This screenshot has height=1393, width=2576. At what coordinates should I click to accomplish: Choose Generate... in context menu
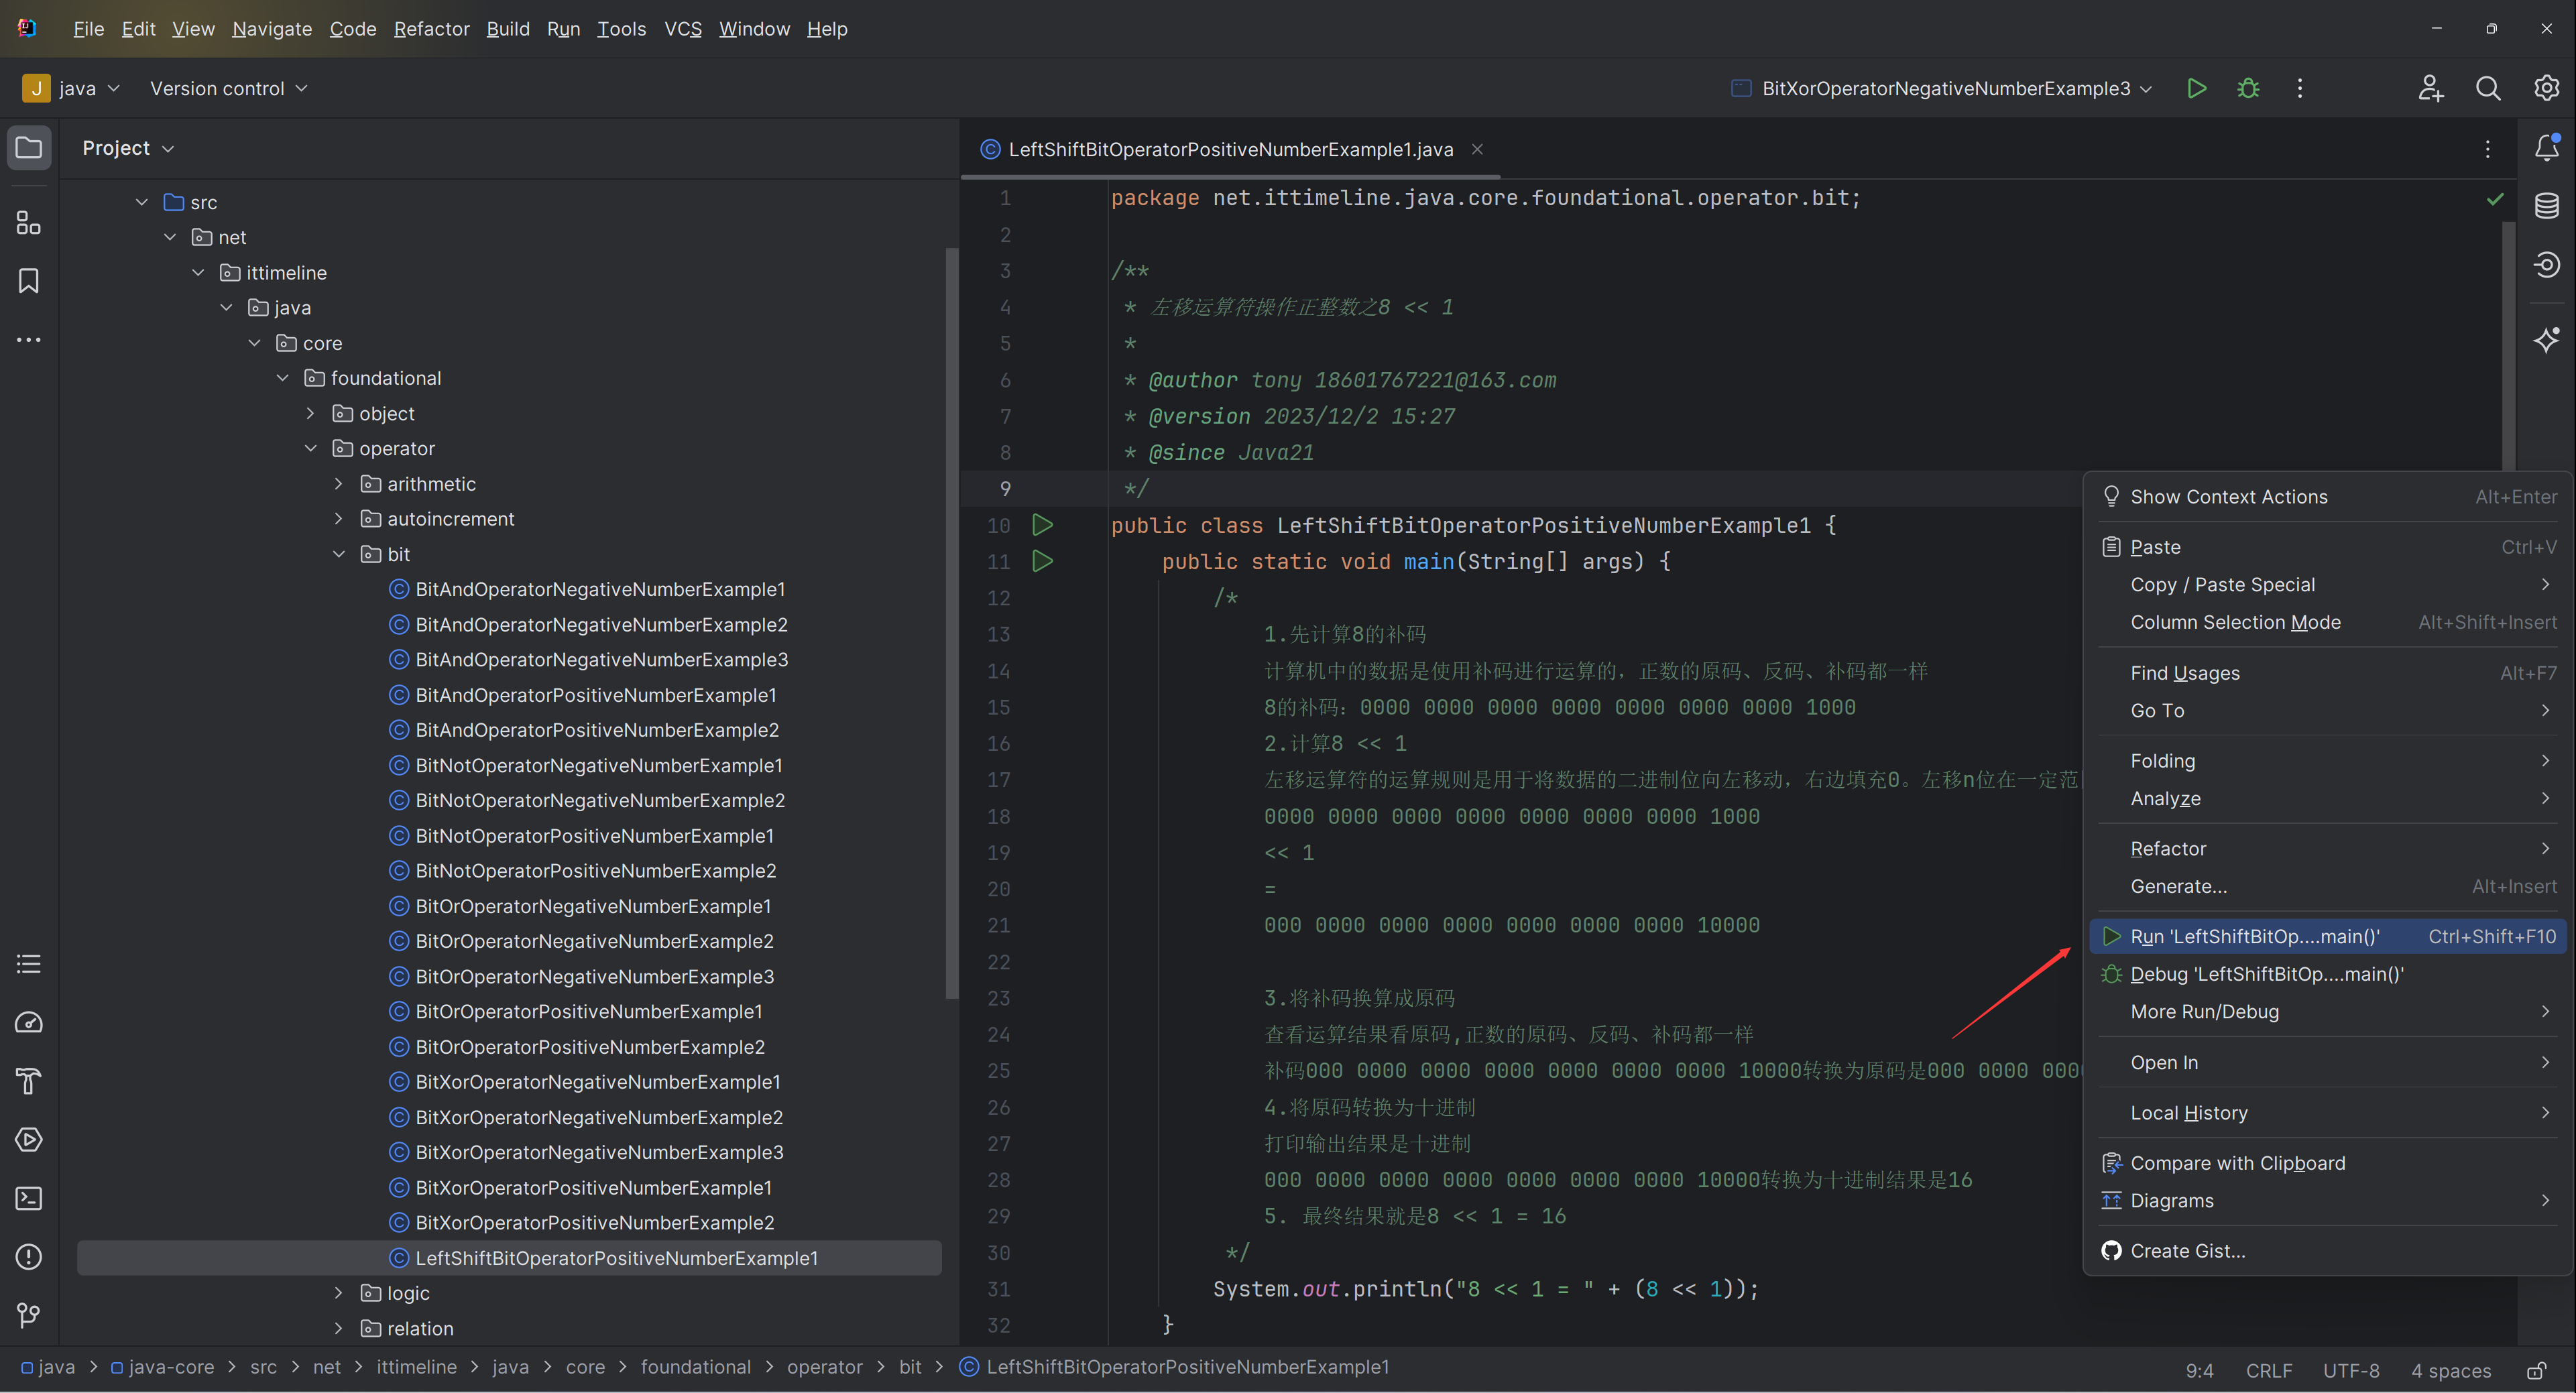coord(2327,886)
